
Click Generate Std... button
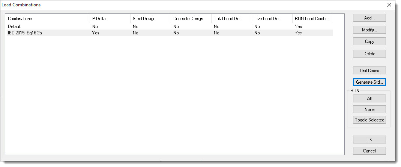click(369, 82)
